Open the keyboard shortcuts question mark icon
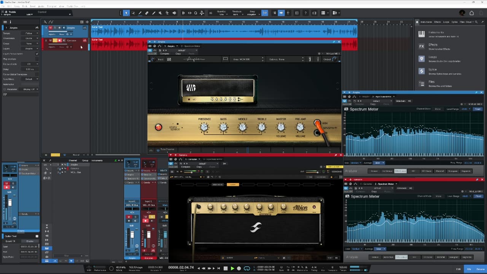Image resolution: width=487 pixels, height=274 pixels. (305, 13)
